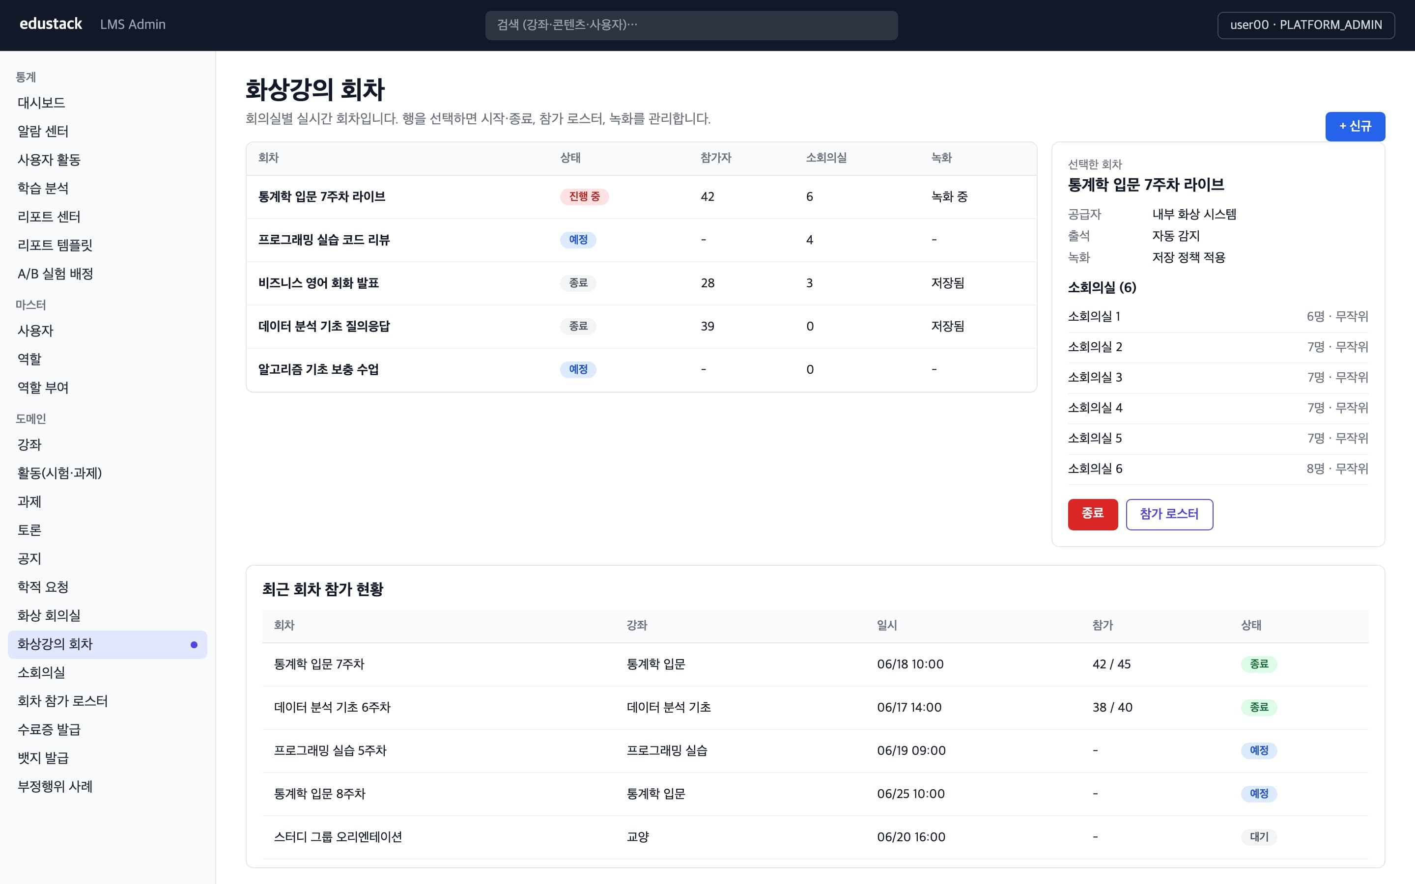
Task: Select row 데이터 분석 기초 질의응답
Action: pyautogui.click(x=642, y=327)
